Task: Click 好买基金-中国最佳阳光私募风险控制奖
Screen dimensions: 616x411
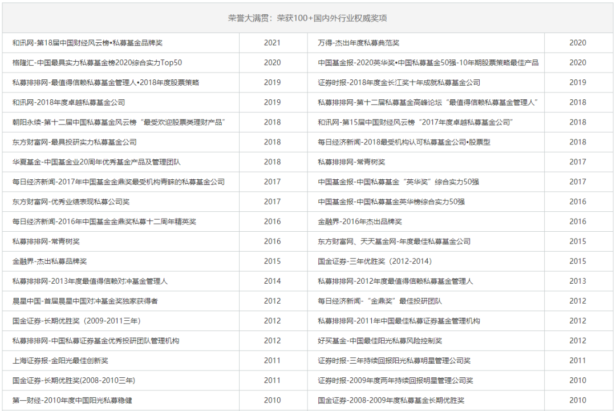Action: tap(380, 341)
